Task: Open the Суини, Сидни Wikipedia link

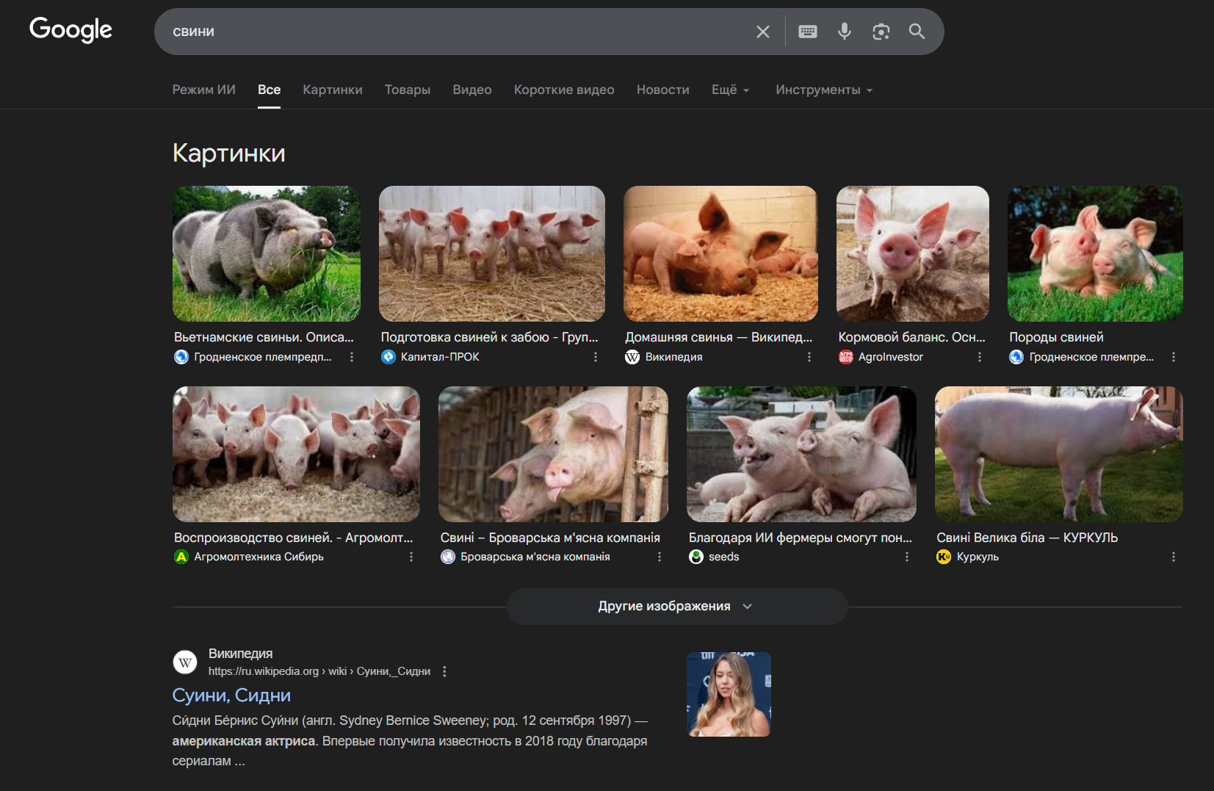Action: pos(231,695)
